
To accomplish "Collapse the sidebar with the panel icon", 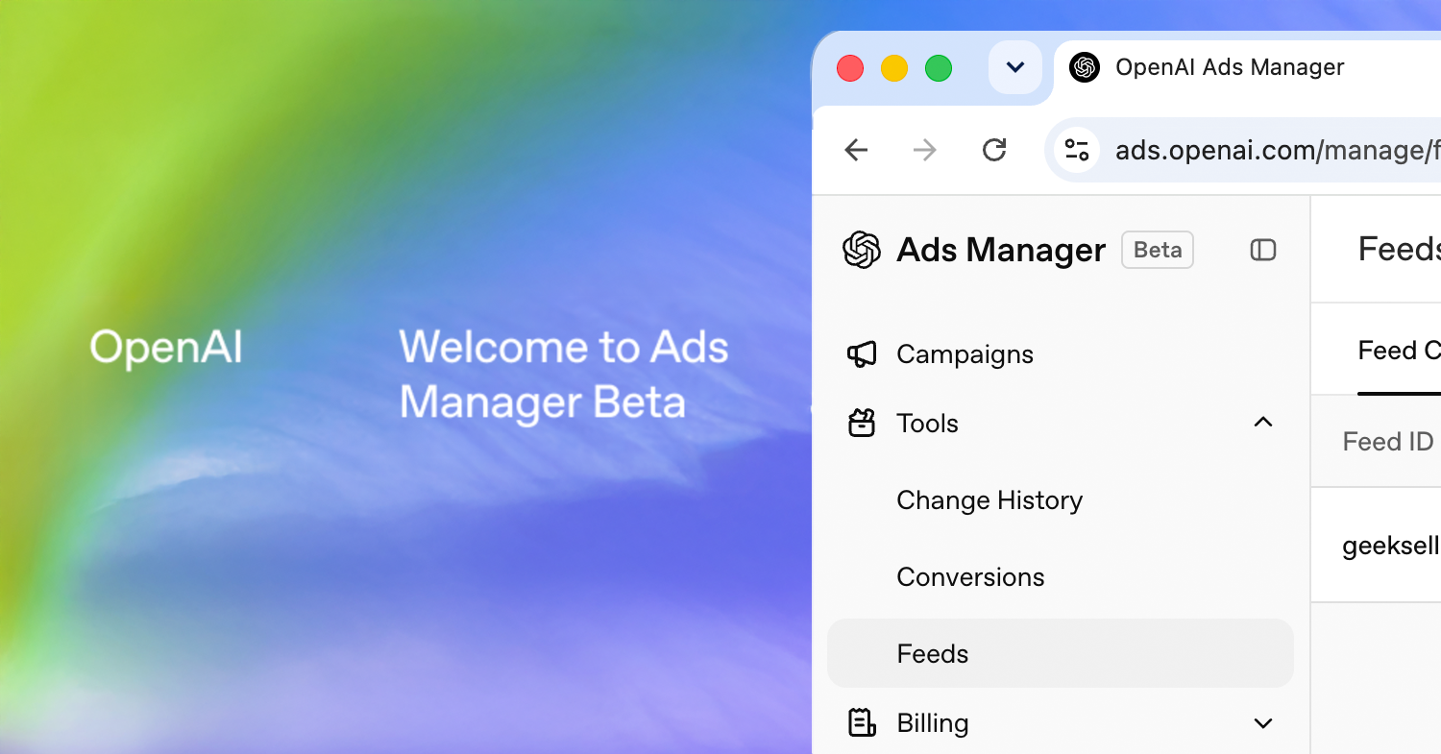I will tap(1263, 250).
